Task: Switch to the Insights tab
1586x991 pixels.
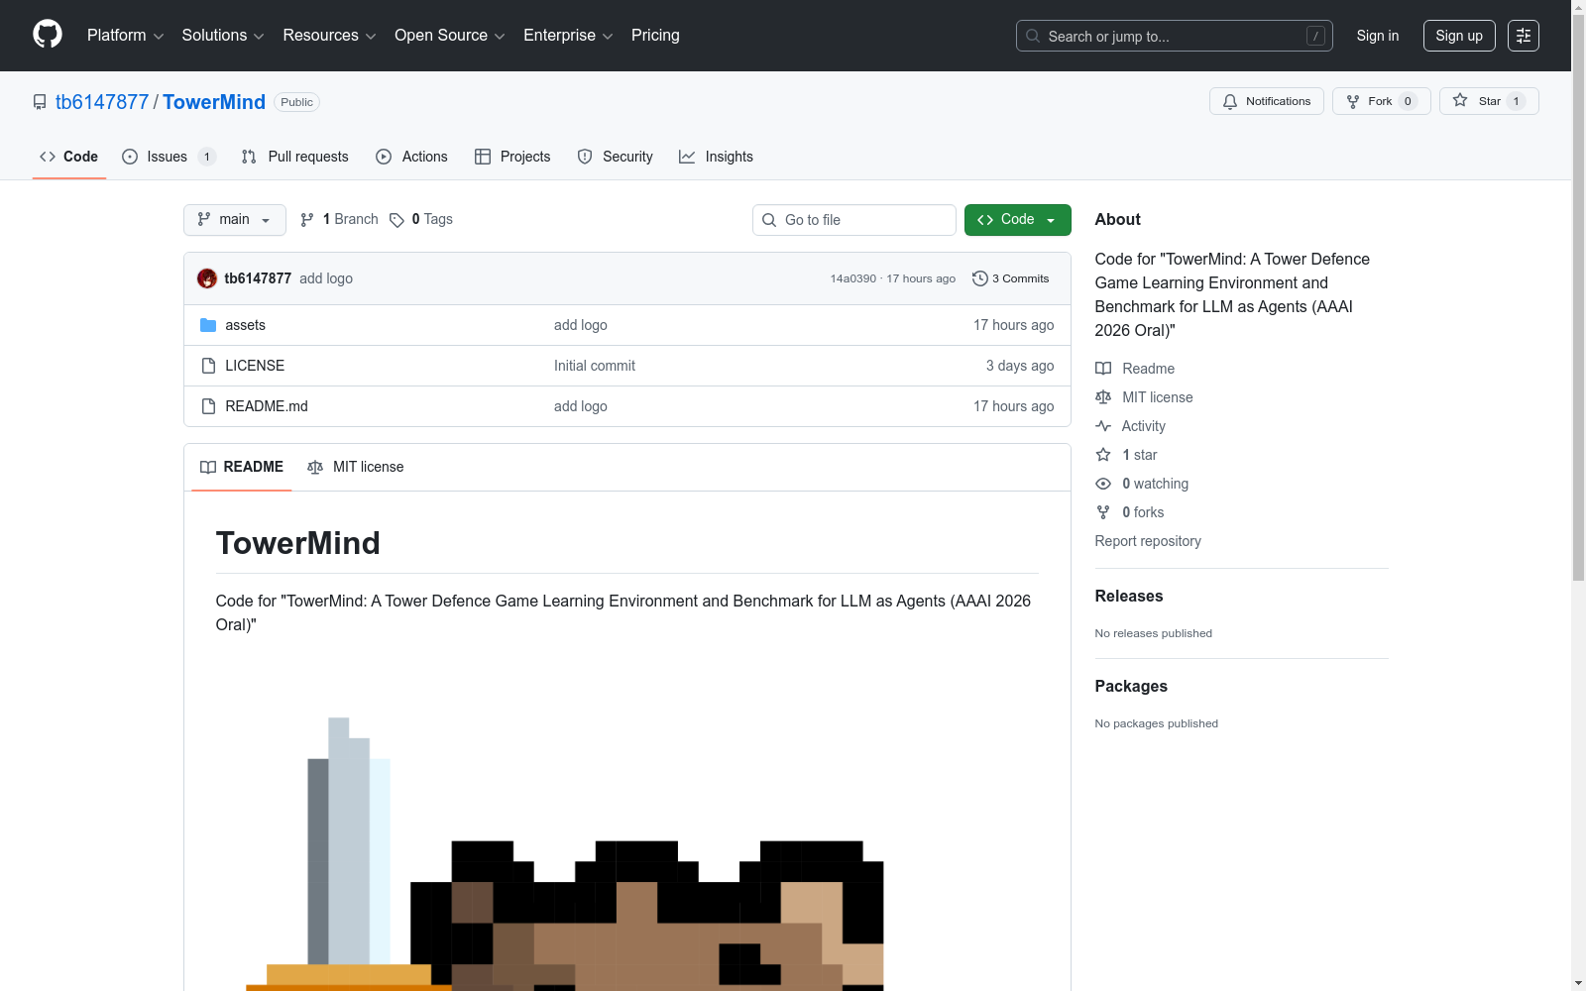Action: (716, 157)
